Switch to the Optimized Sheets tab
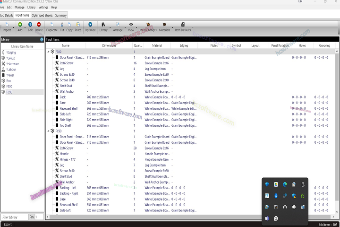 point(42,15)
